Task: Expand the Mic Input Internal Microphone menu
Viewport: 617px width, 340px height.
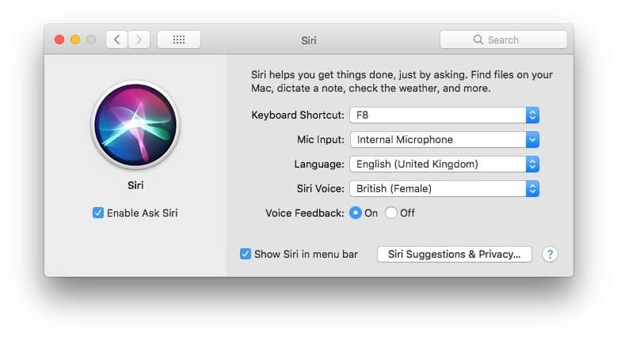Action: click(444, 140)
